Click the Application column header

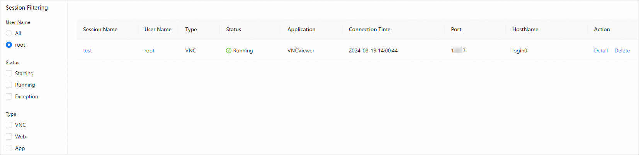(301, 29)
